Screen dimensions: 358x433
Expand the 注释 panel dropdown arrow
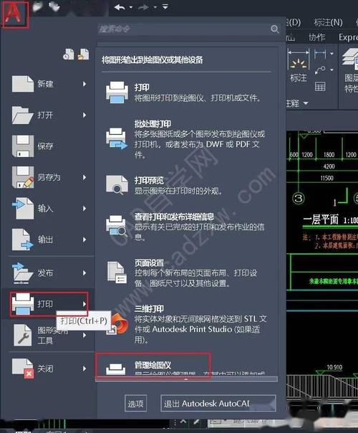coord(306,103)
